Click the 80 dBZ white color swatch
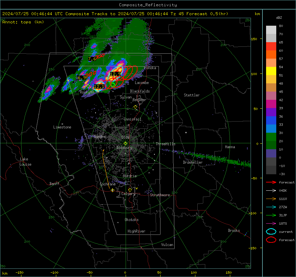Viewport: 296px width, 277px height. [x=271, y=30]
